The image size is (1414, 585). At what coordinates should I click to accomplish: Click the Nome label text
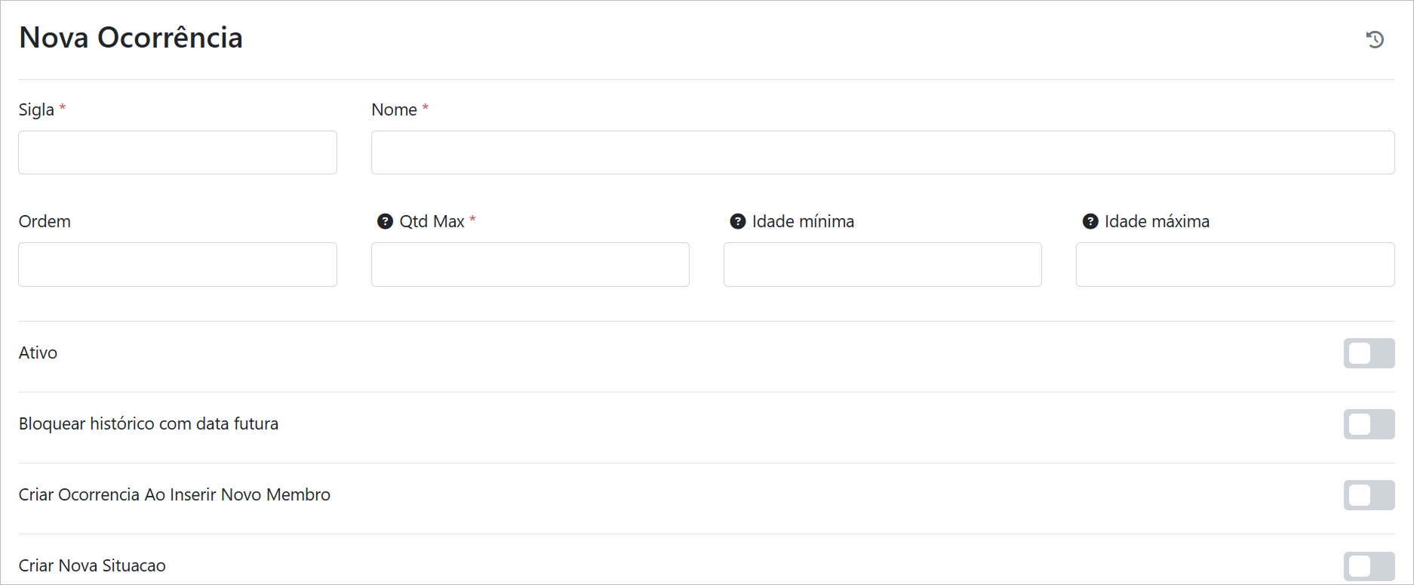point(394,110)
